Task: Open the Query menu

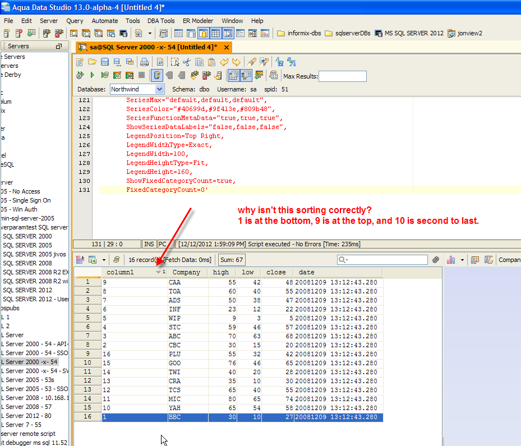Action: (x=75, y=21)
